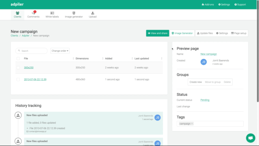Open the 2013-07-06 22.12.39 file link
The width and height of the screenshot is (259, 146).
tap(35, 79)
